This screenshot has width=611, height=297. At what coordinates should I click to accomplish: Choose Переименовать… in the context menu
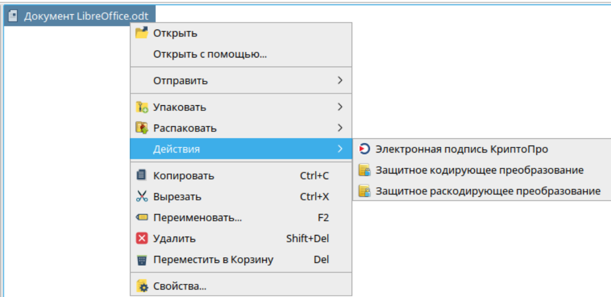[x=241, y=217]
